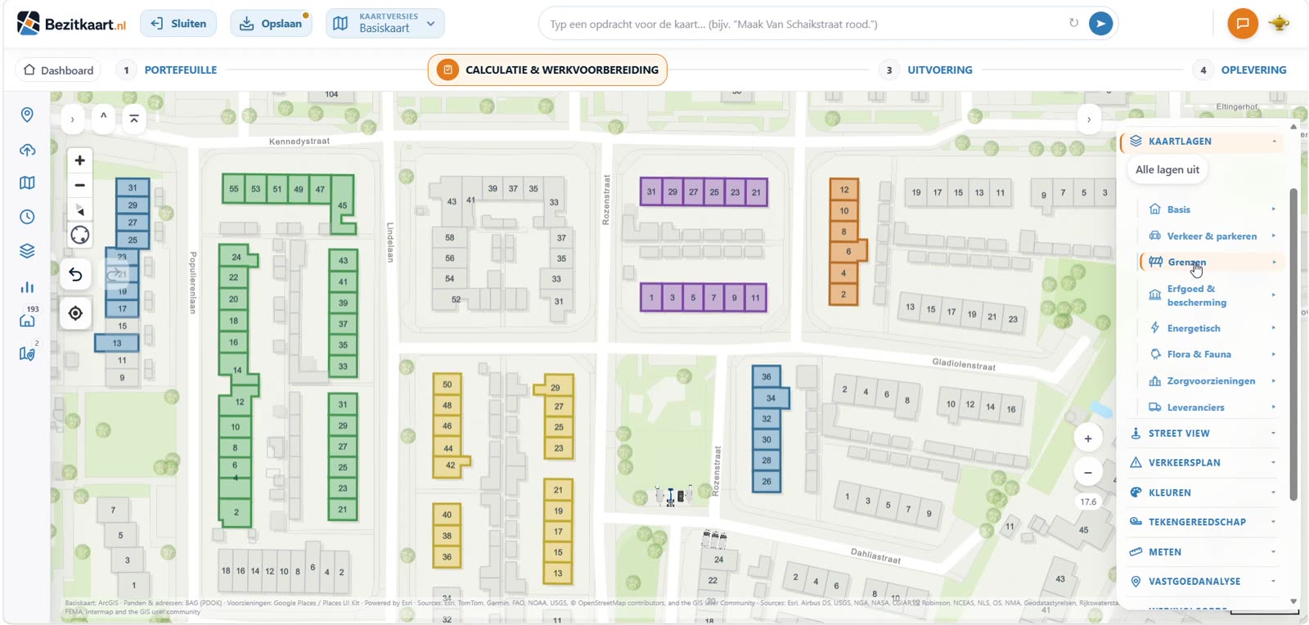Switch to the PORTEFEUILLE step tab
The image size is (1309, 625).
181,70
